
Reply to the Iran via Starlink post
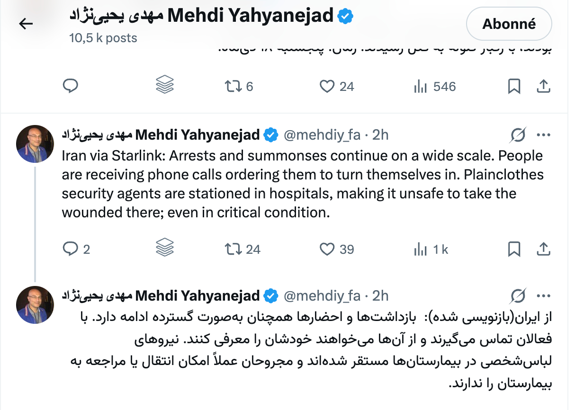(x=71, y=249)
